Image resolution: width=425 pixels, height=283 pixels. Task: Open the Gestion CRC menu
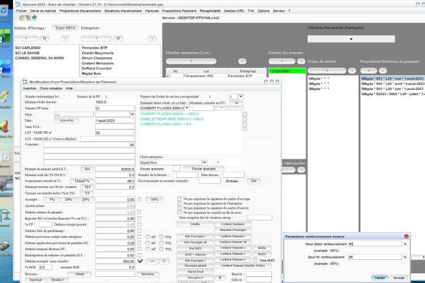point(234,11)
